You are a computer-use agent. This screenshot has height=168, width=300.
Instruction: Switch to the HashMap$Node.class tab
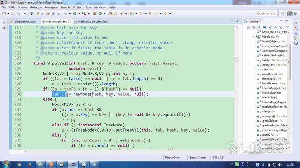point(91,22)
